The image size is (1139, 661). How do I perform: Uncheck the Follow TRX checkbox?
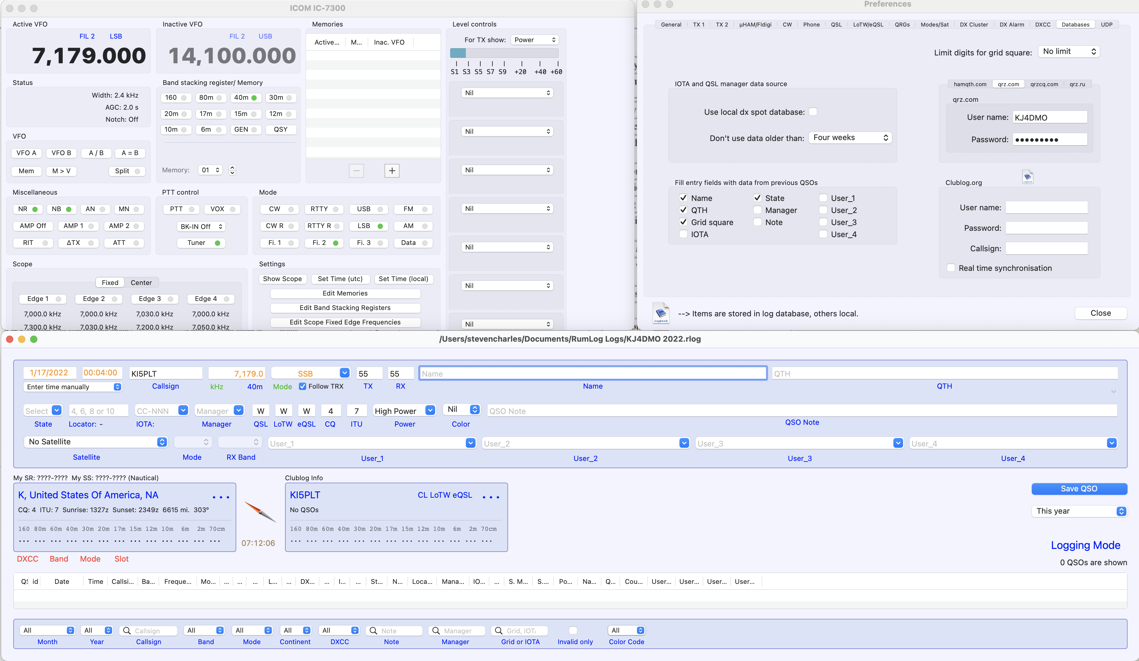pyautogui.click(x=303, y=386)
